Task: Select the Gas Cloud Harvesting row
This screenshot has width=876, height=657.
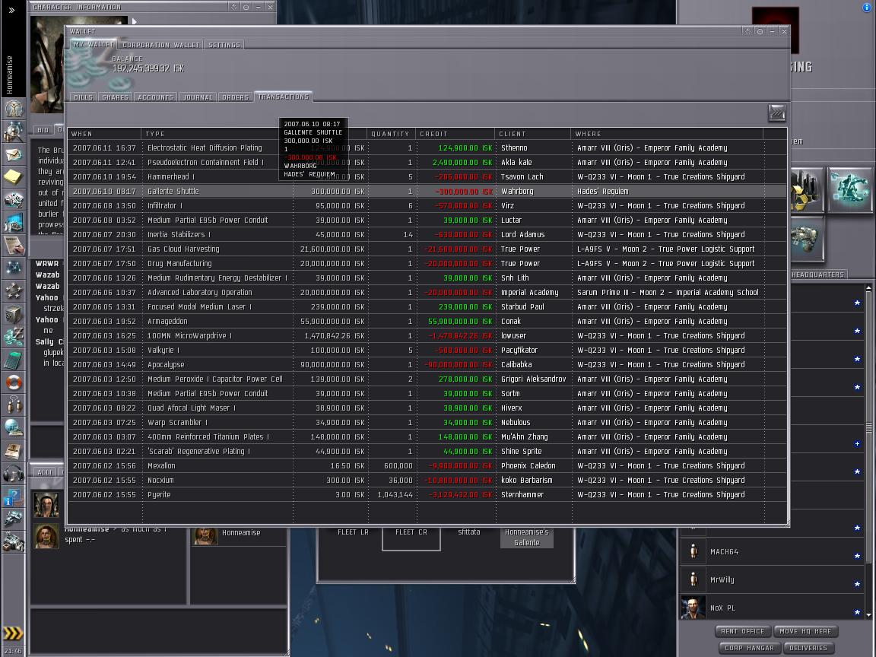Action: pos(427,249)
